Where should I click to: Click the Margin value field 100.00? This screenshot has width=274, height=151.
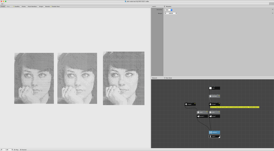(x=171, y=13)
